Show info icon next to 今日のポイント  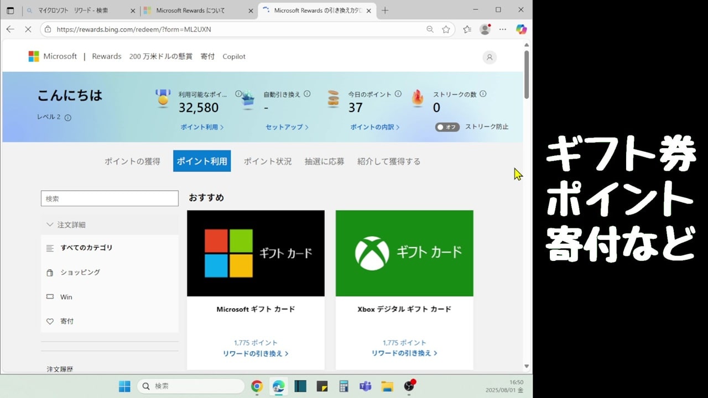point(398,94)
